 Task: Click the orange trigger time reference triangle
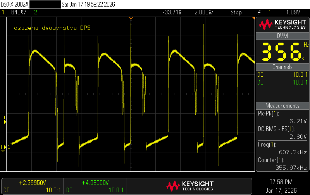(x=131, y=18)
